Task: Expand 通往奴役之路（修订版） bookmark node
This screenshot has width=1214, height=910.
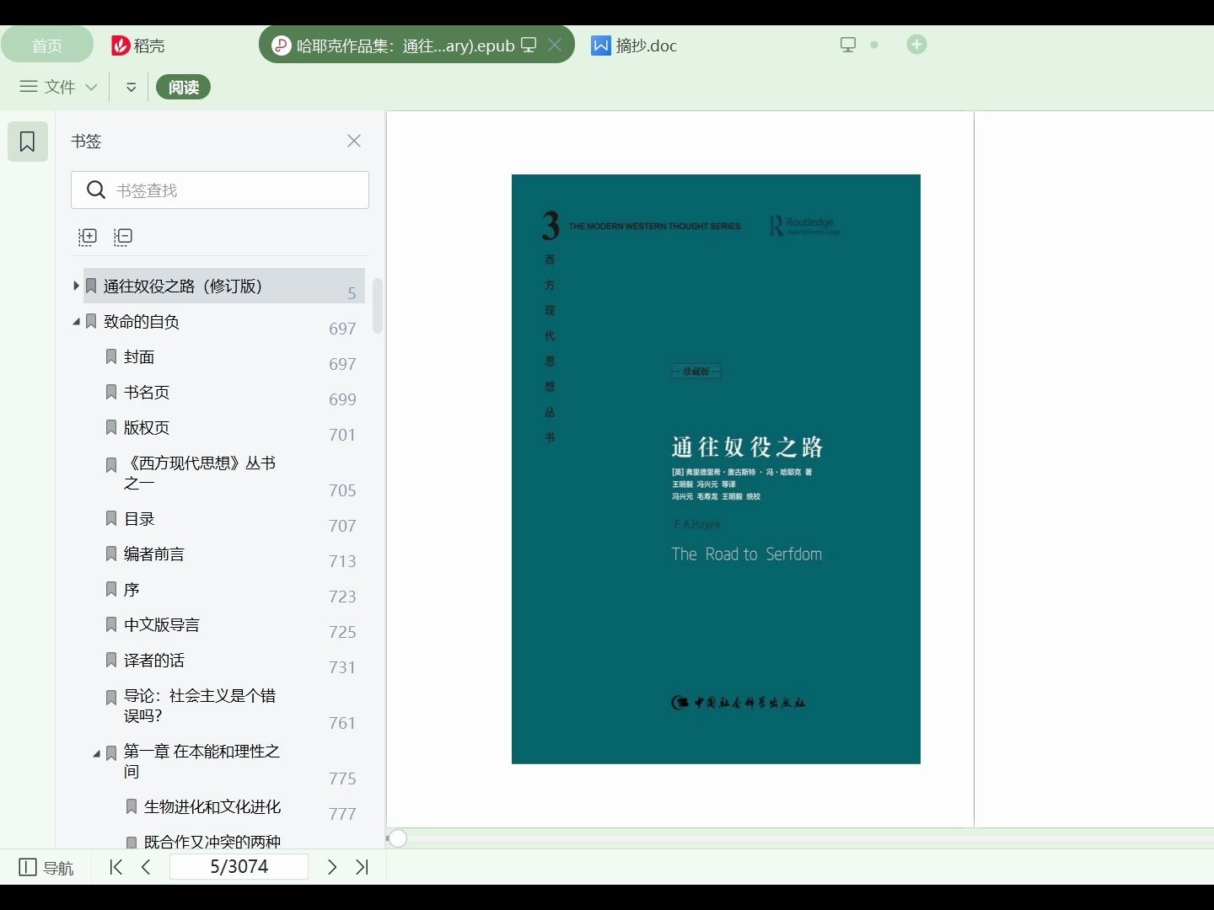Action: (76, 286)
